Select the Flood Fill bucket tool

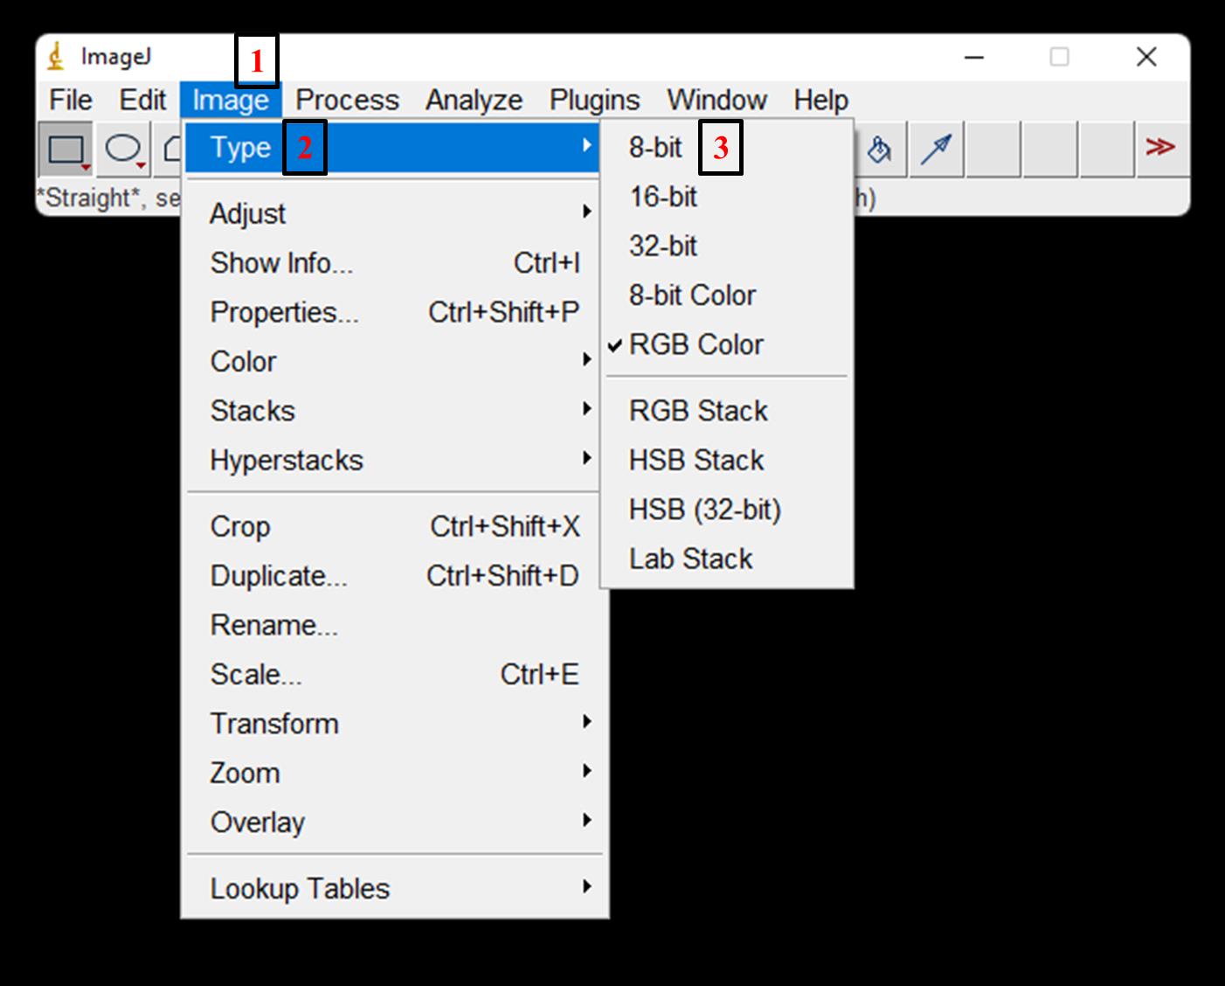(879, 149)
